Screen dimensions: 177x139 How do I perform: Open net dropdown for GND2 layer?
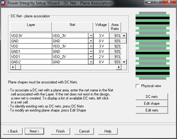(x=91, y=62)
